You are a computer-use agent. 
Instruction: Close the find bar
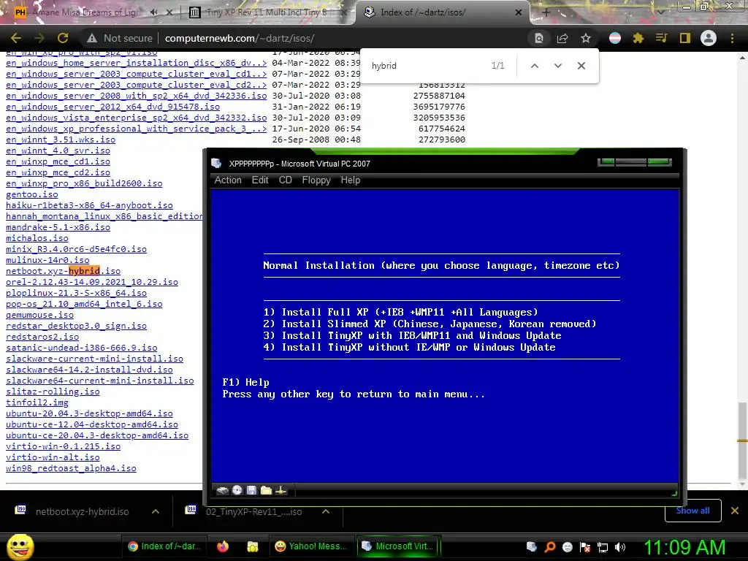[581, 66]
